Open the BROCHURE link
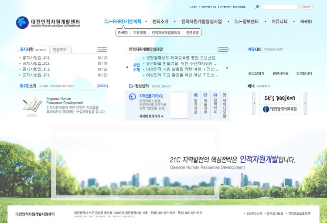Image resolution: width=327 pixels, height=223 pixels. pos(239,7)
